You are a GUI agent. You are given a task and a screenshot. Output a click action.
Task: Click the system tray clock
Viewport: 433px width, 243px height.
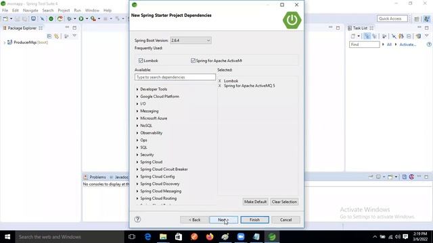point(420,237)
